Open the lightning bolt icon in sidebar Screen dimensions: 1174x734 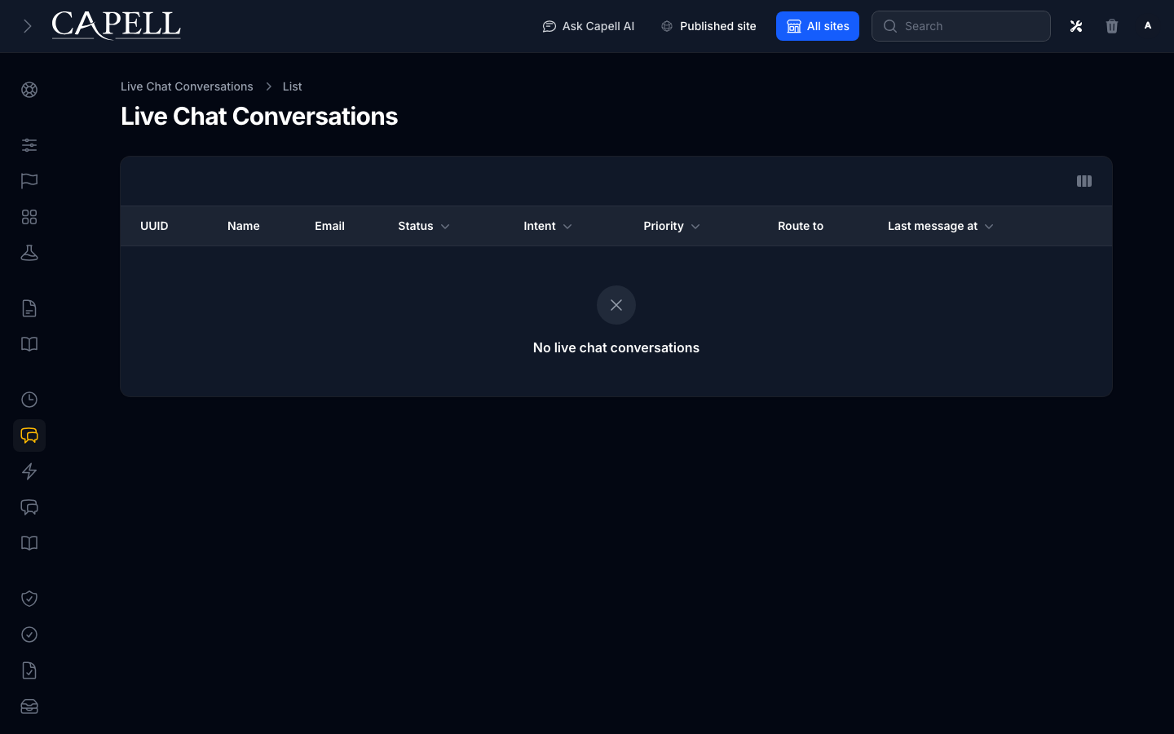click(29, 471)
